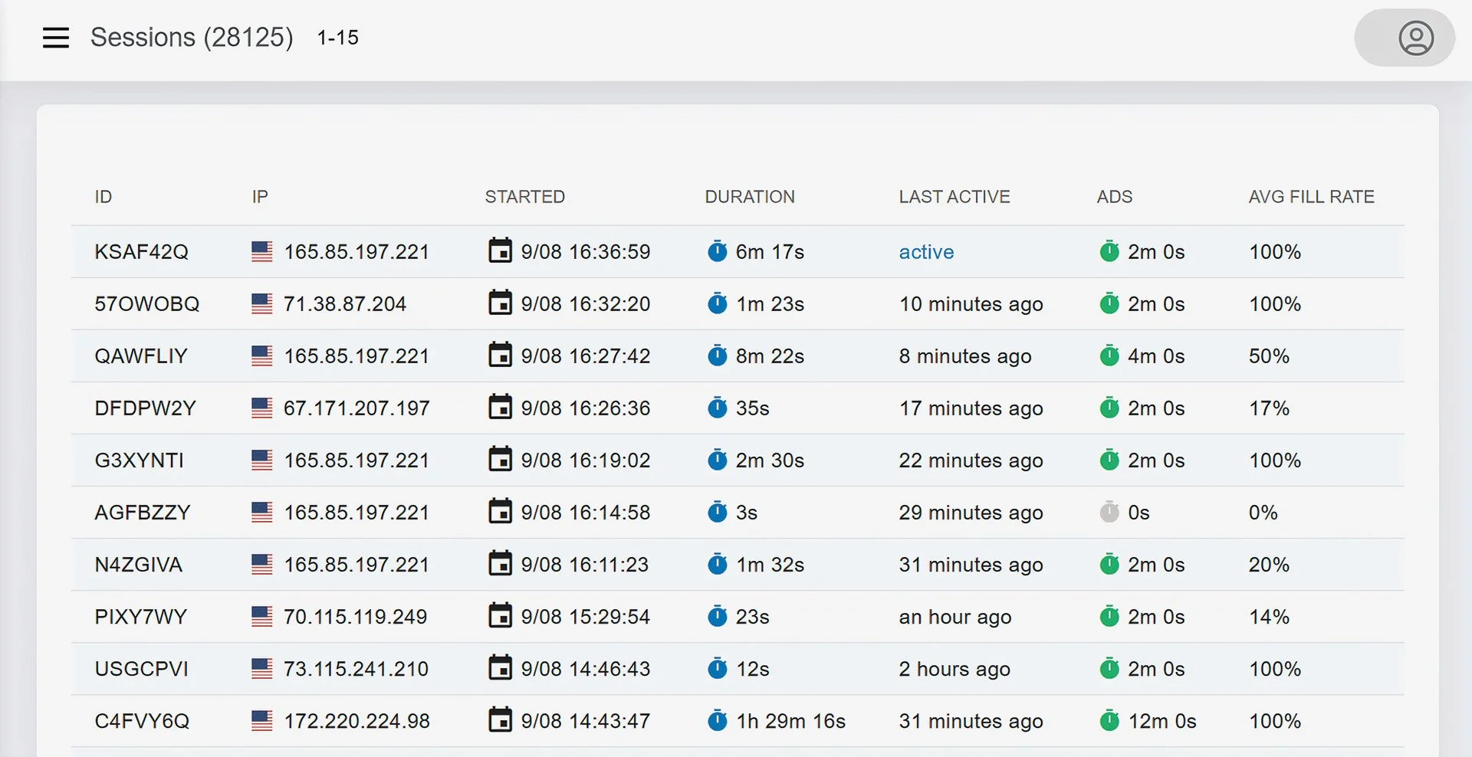This screenshot has width=1472, height=757.
Task: Click the AVG FILL RATE column header
Action: [1310, 196]
